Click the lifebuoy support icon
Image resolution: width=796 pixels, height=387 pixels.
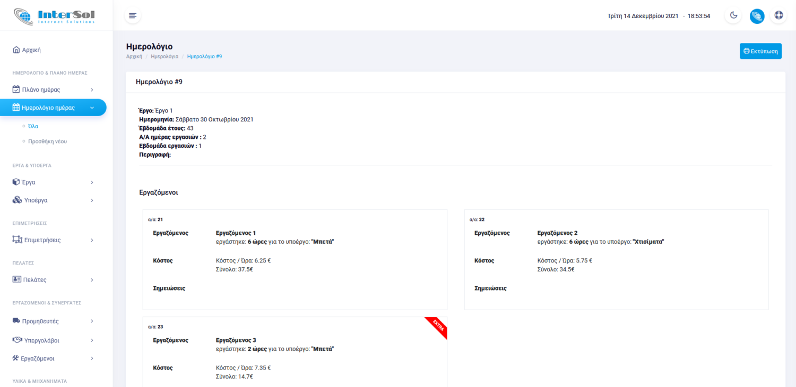coord(778,15)
